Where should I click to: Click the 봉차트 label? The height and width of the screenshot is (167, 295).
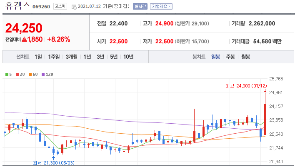click(x=199, y=57)
